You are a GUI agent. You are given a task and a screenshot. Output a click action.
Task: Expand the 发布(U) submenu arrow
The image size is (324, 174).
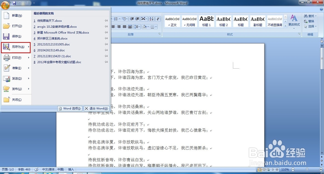coord(29,89)
